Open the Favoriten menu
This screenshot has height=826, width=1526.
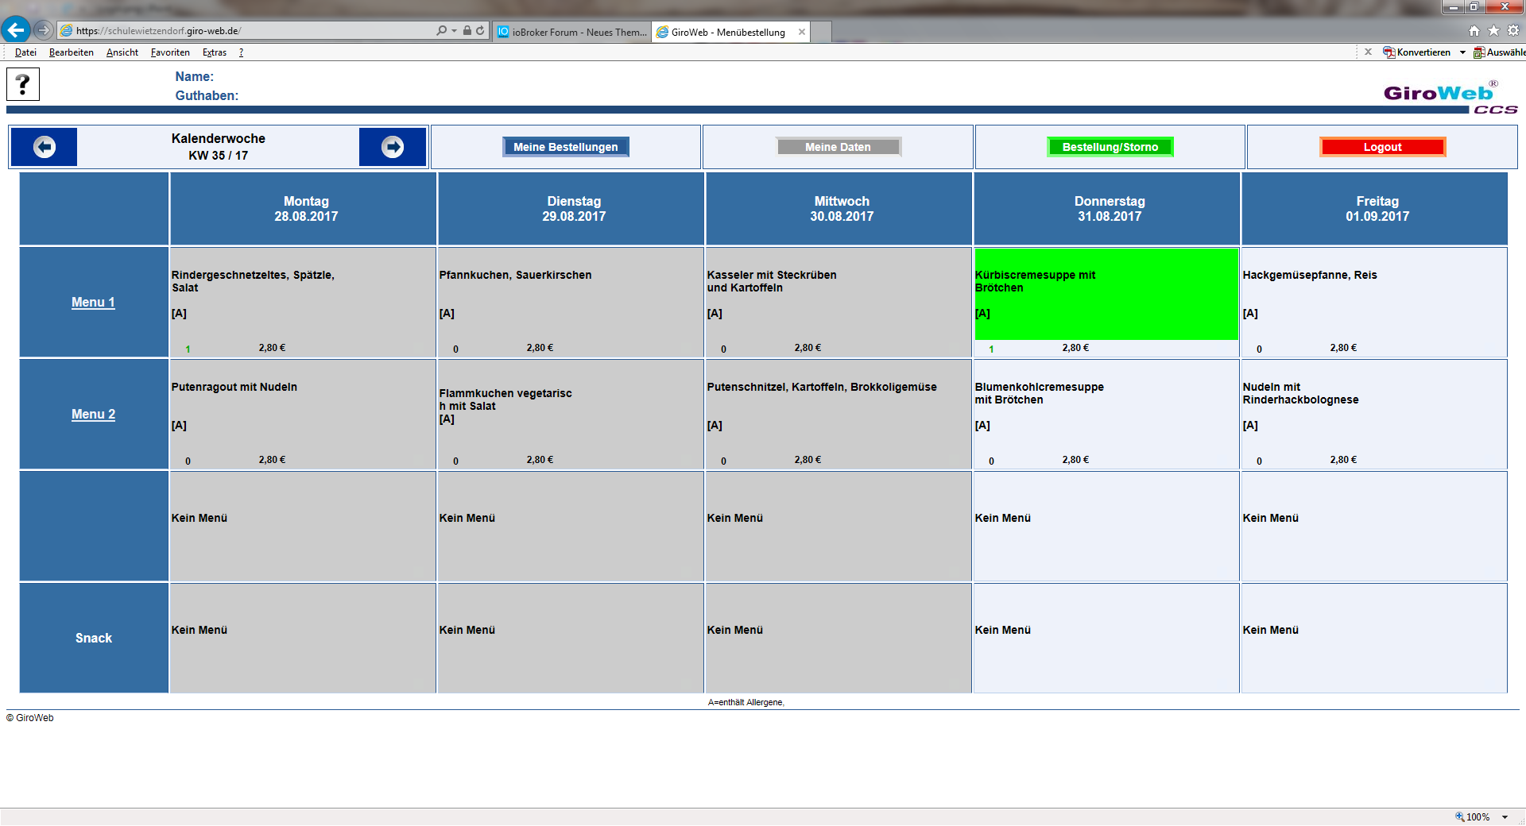pos(170,52)
